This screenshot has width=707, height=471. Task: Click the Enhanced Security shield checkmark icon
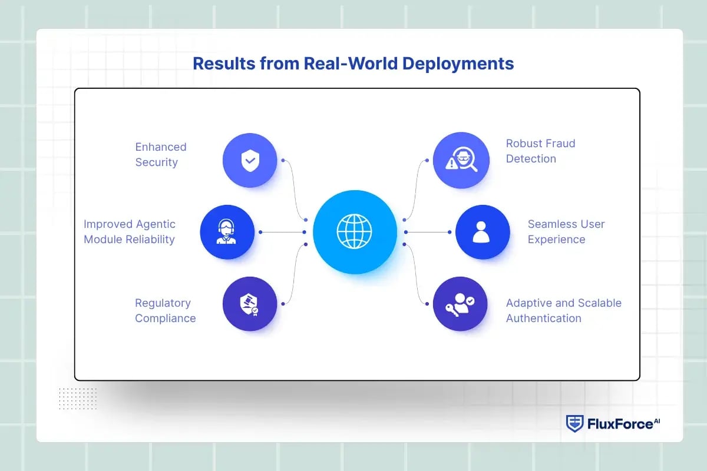pyautogui.click(x=250, y=161)
